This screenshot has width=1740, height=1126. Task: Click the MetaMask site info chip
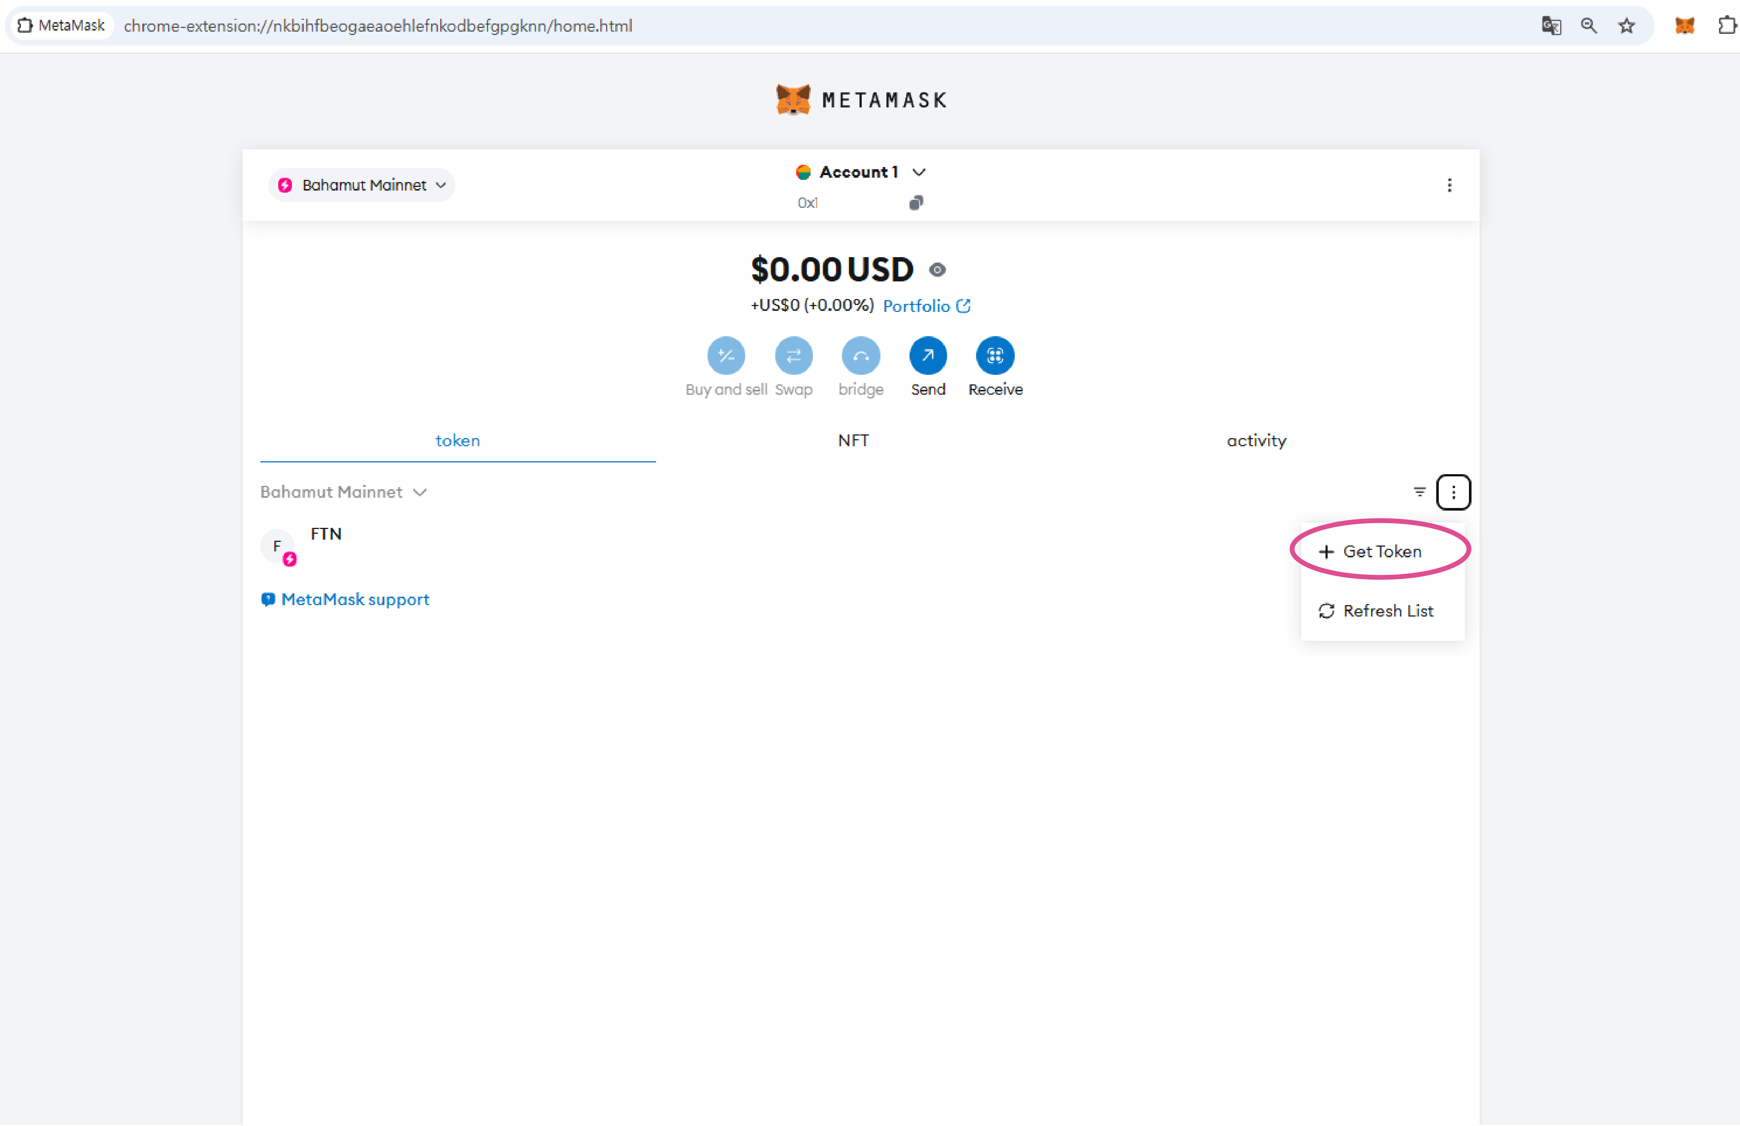[x=61, y=26]
